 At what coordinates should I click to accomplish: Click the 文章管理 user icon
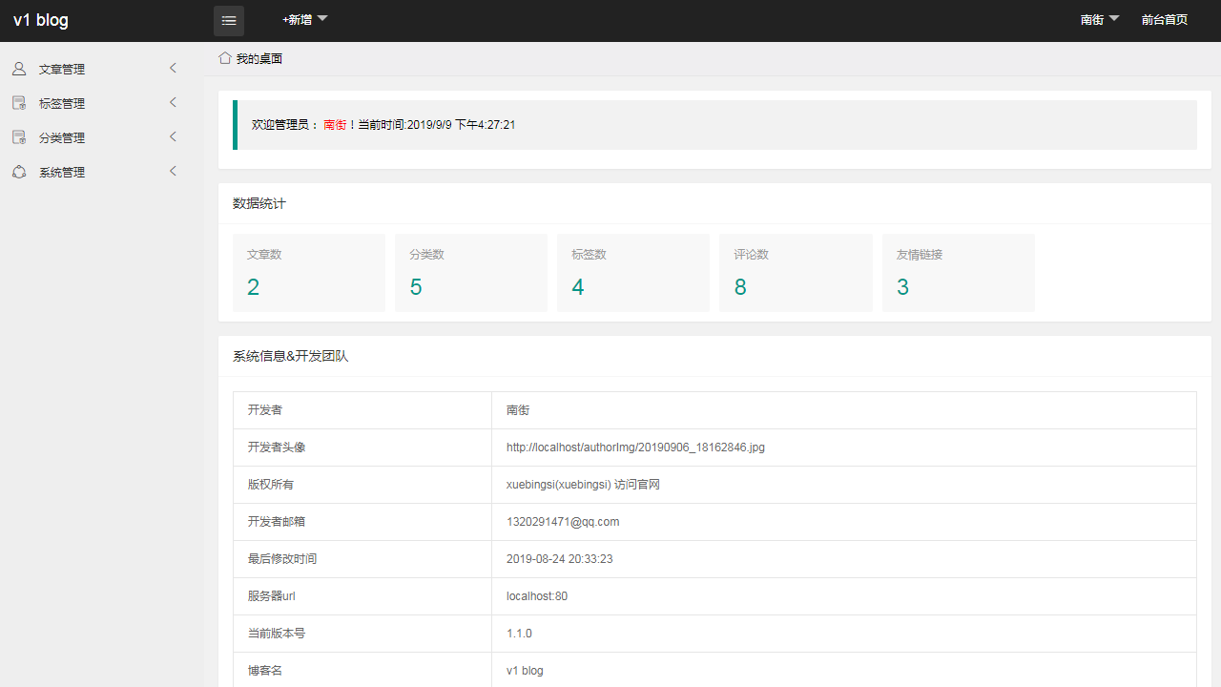pos(19,69)
